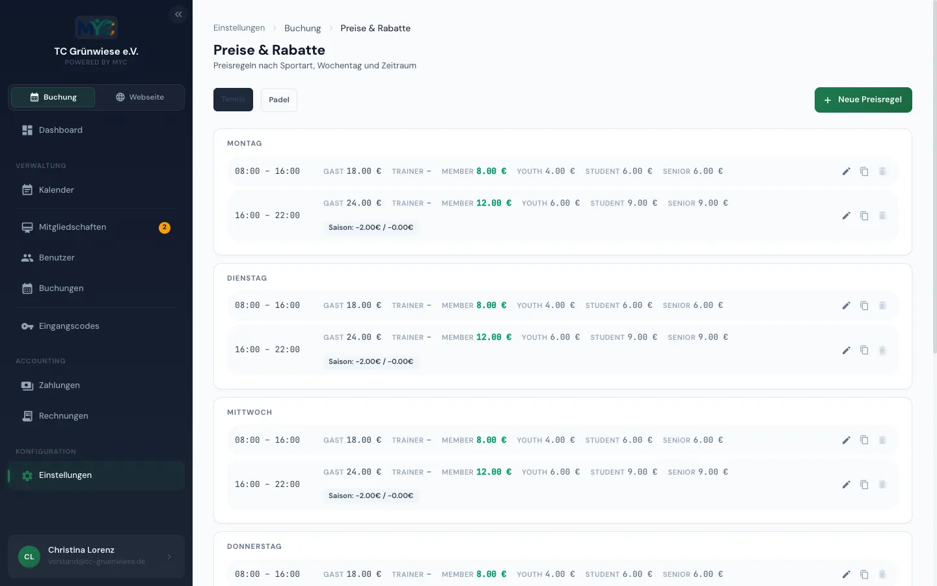Delete Montag 08:00 - 16:00 price rule
Image resolution: width=937 pixels, height=586 pixels.
882,171
